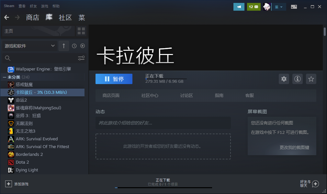The image size is (327, 194).
Task: Open the 帮助 help menu
Action: tap(56, 6)
